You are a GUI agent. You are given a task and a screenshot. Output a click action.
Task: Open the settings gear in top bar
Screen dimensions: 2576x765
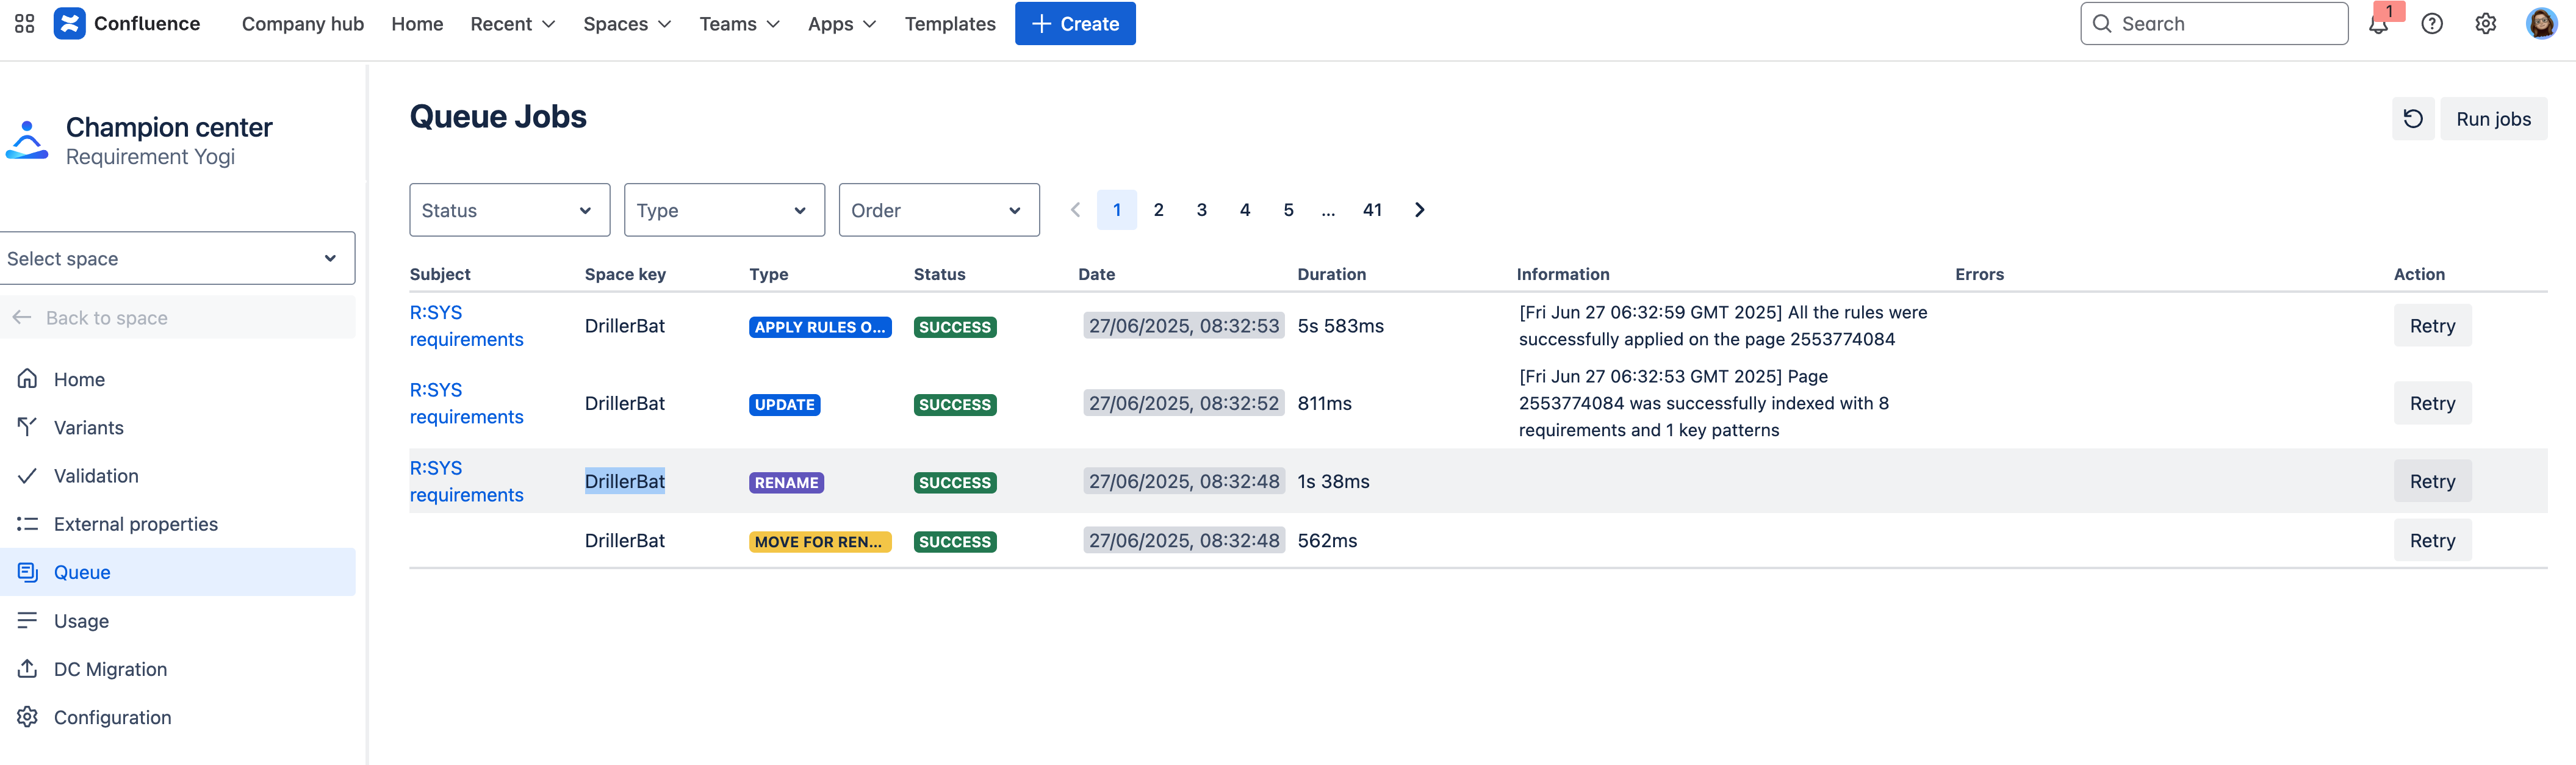[x=2485, y=24]
